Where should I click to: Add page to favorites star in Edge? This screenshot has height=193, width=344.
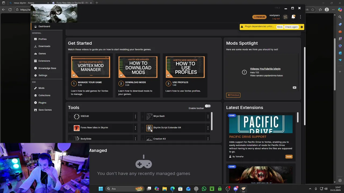(313, 10)
